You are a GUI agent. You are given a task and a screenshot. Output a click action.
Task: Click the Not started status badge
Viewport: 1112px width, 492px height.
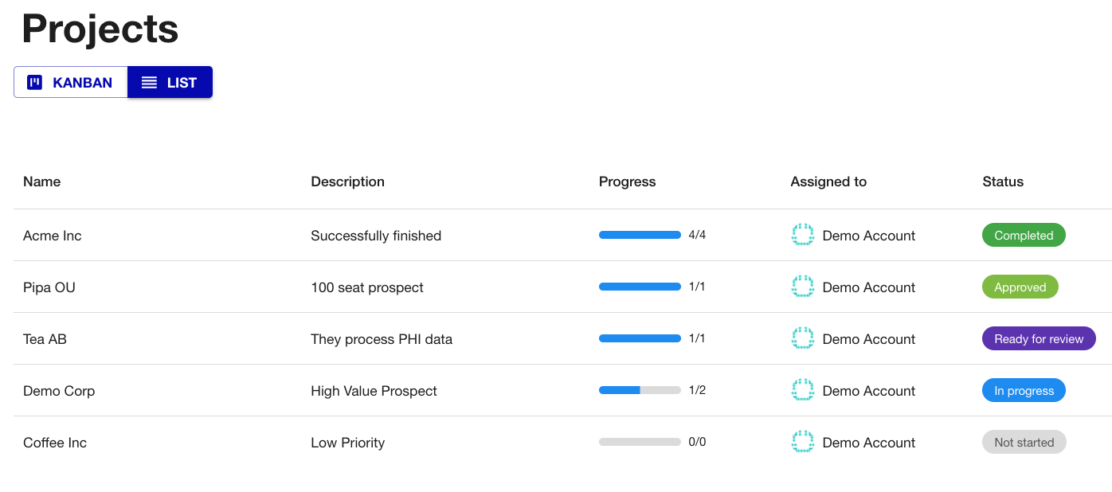tap(1024, 443)
